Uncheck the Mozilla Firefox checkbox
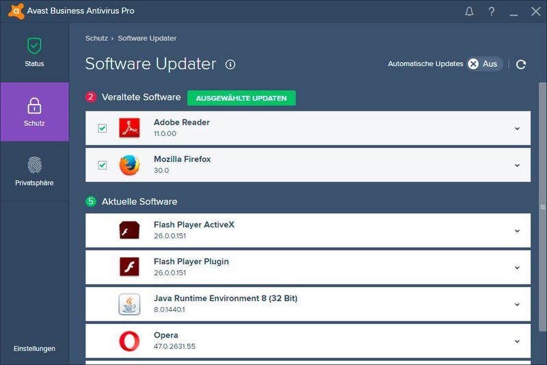The image size is (547, 365). pos(102,165)
